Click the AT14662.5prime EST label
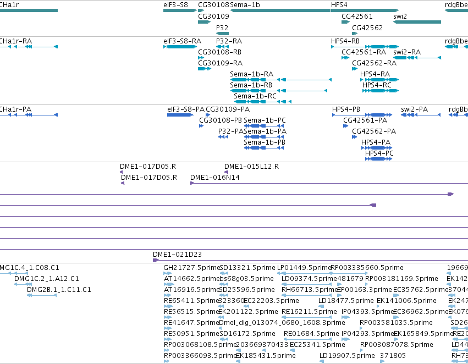This screenshot has width=468, height=364. (x=191, y=279)
